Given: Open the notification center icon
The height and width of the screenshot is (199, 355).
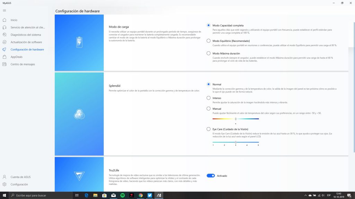Looking at the screenshot, I should click(350, 196).
